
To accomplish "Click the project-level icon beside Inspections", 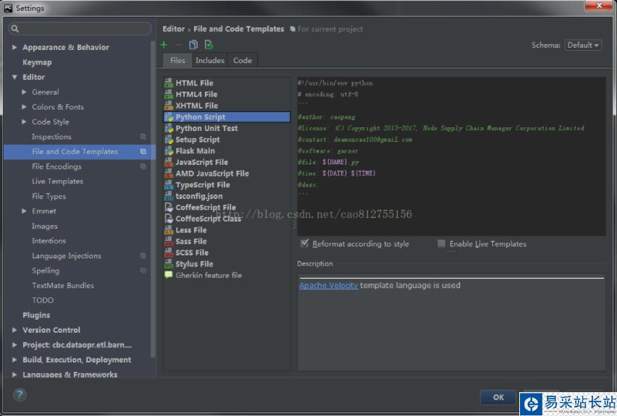I will (143, 137).
